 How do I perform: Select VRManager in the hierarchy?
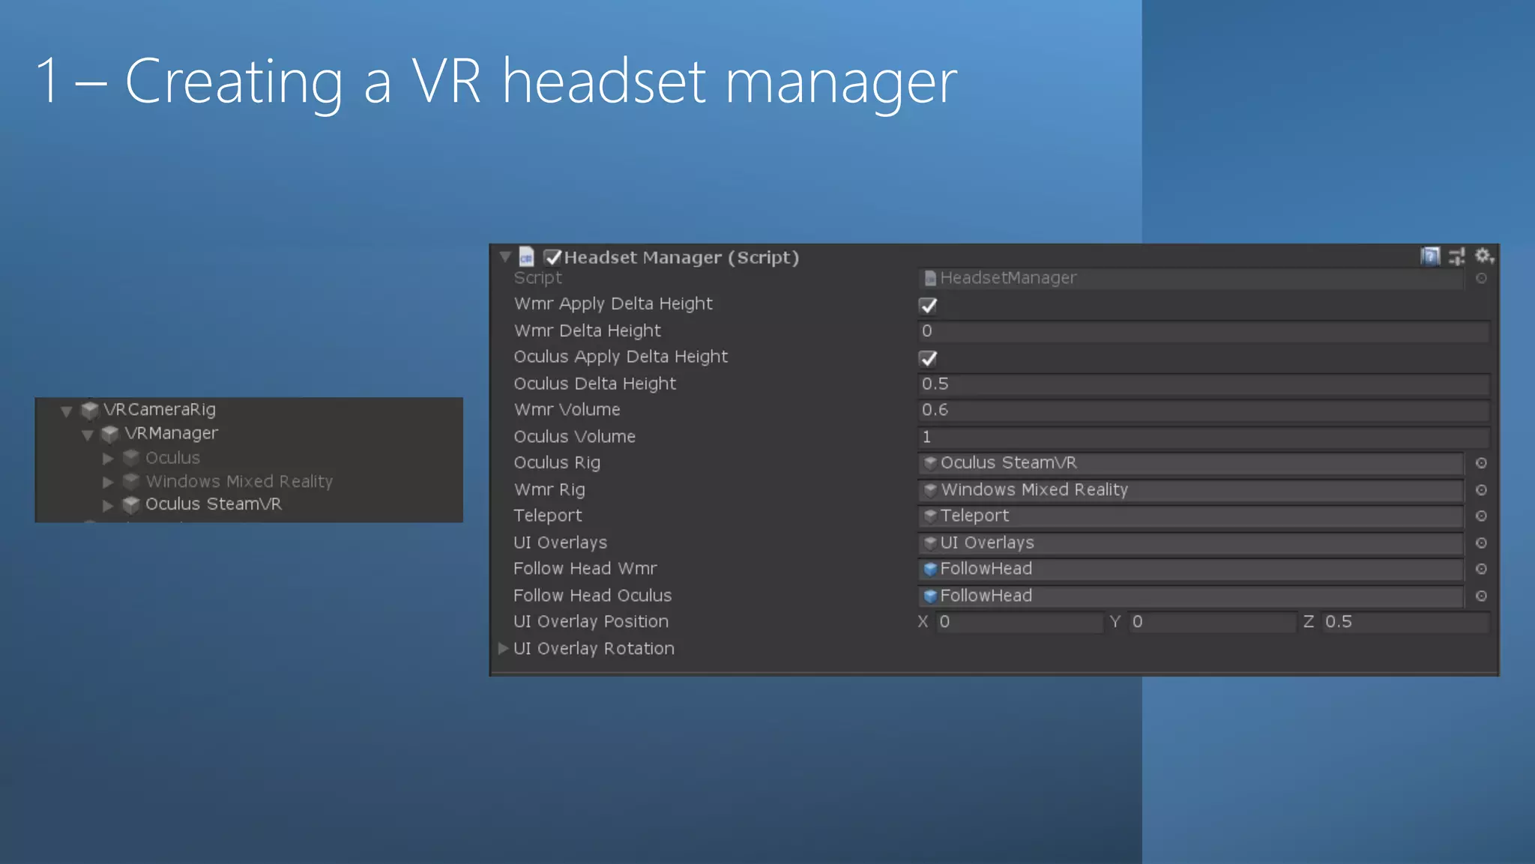pyautogui.click(x=172, y=434)
